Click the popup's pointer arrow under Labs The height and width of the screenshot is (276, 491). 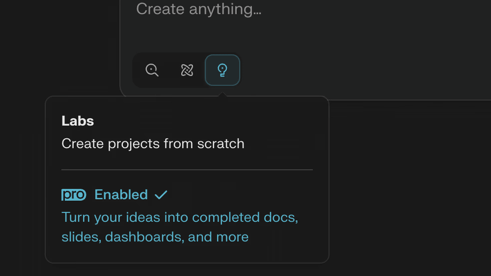[x=223, y=94]
